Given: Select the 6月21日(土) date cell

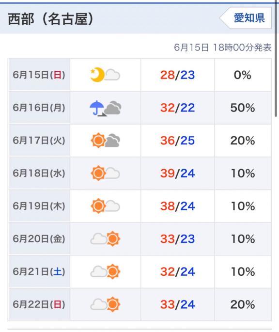Looking at the screenshot, I should click(39, 271).
